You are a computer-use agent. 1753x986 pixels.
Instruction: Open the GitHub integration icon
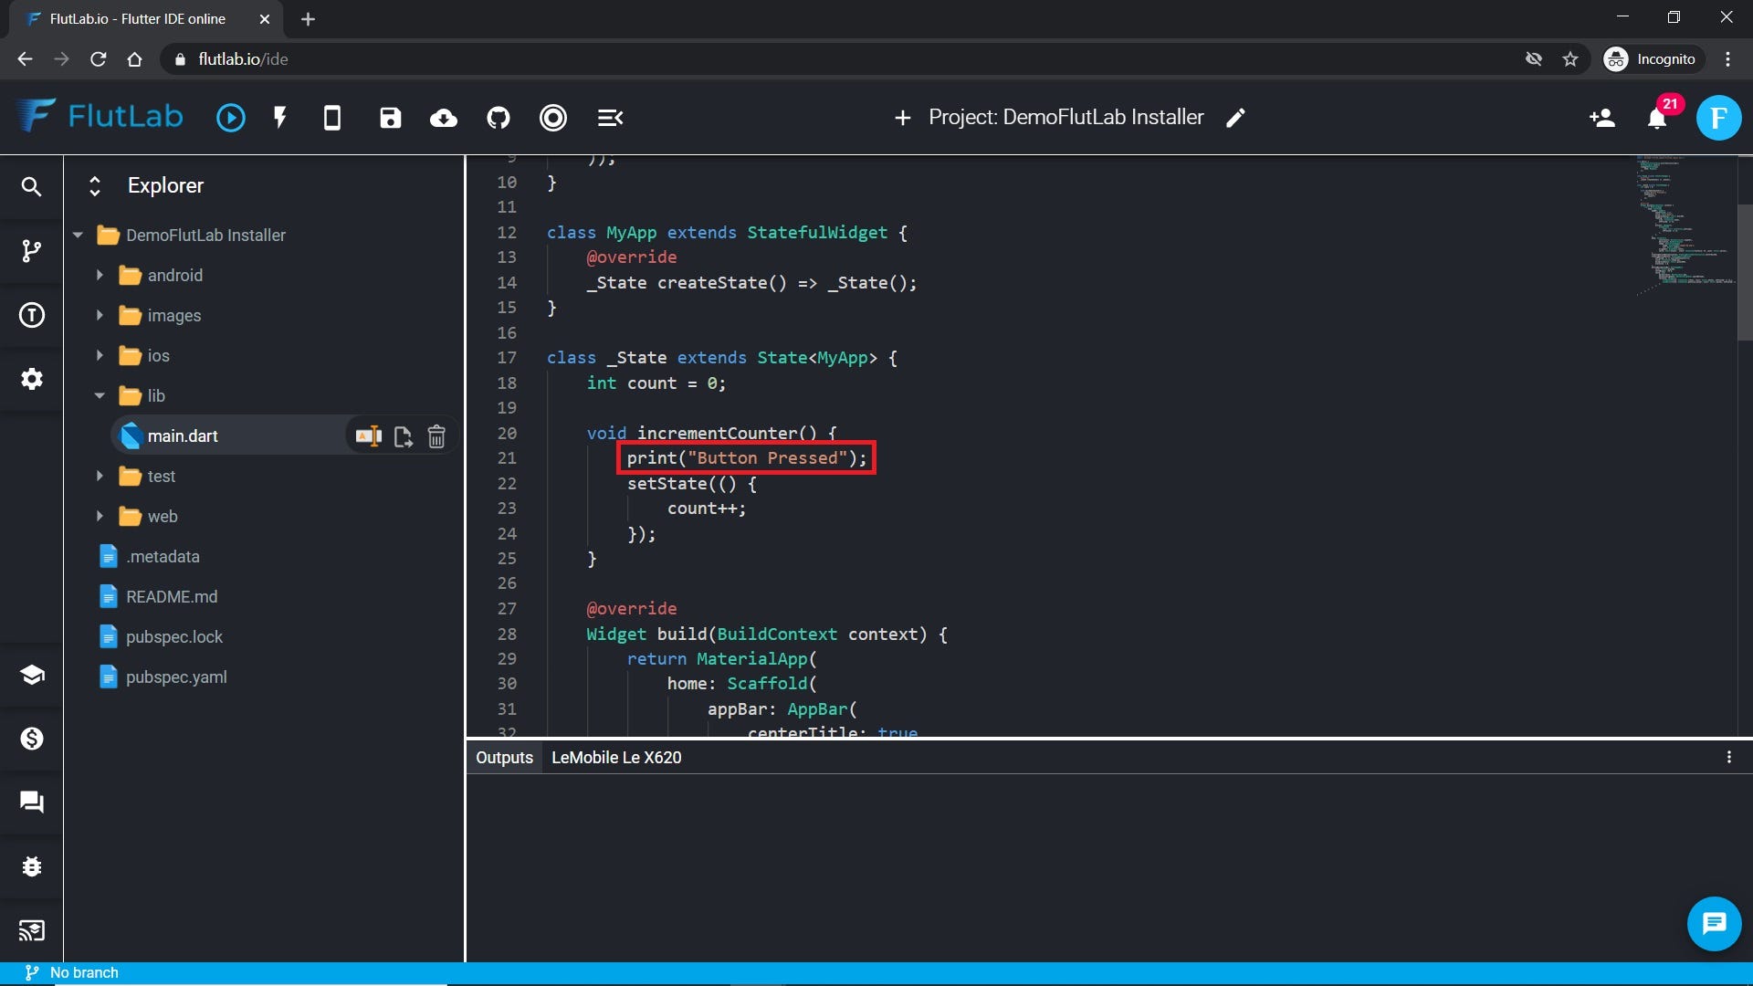pyautogui.click(x=499, y=118)
